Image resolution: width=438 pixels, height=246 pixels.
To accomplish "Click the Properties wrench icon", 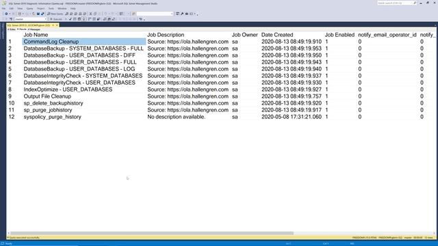I will 182,14.
